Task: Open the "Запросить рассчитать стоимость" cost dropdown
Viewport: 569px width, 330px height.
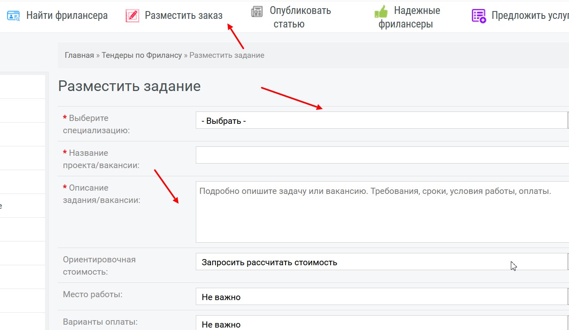Action: tap(382, 262)
